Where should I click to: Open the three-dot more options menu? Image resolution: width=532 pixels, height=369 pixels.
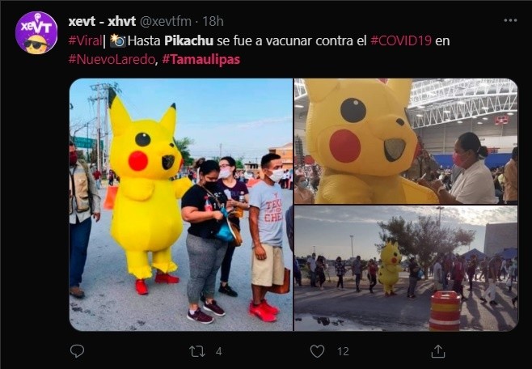[510, 20]
